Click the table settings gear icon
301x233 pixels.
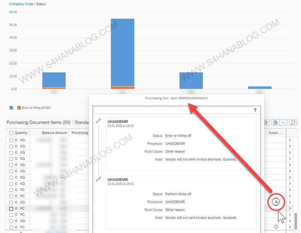[x=266, y=123]
